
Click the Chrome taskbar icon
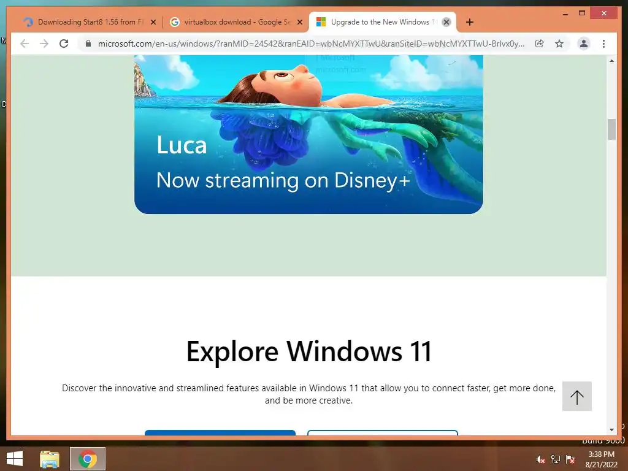88,459
